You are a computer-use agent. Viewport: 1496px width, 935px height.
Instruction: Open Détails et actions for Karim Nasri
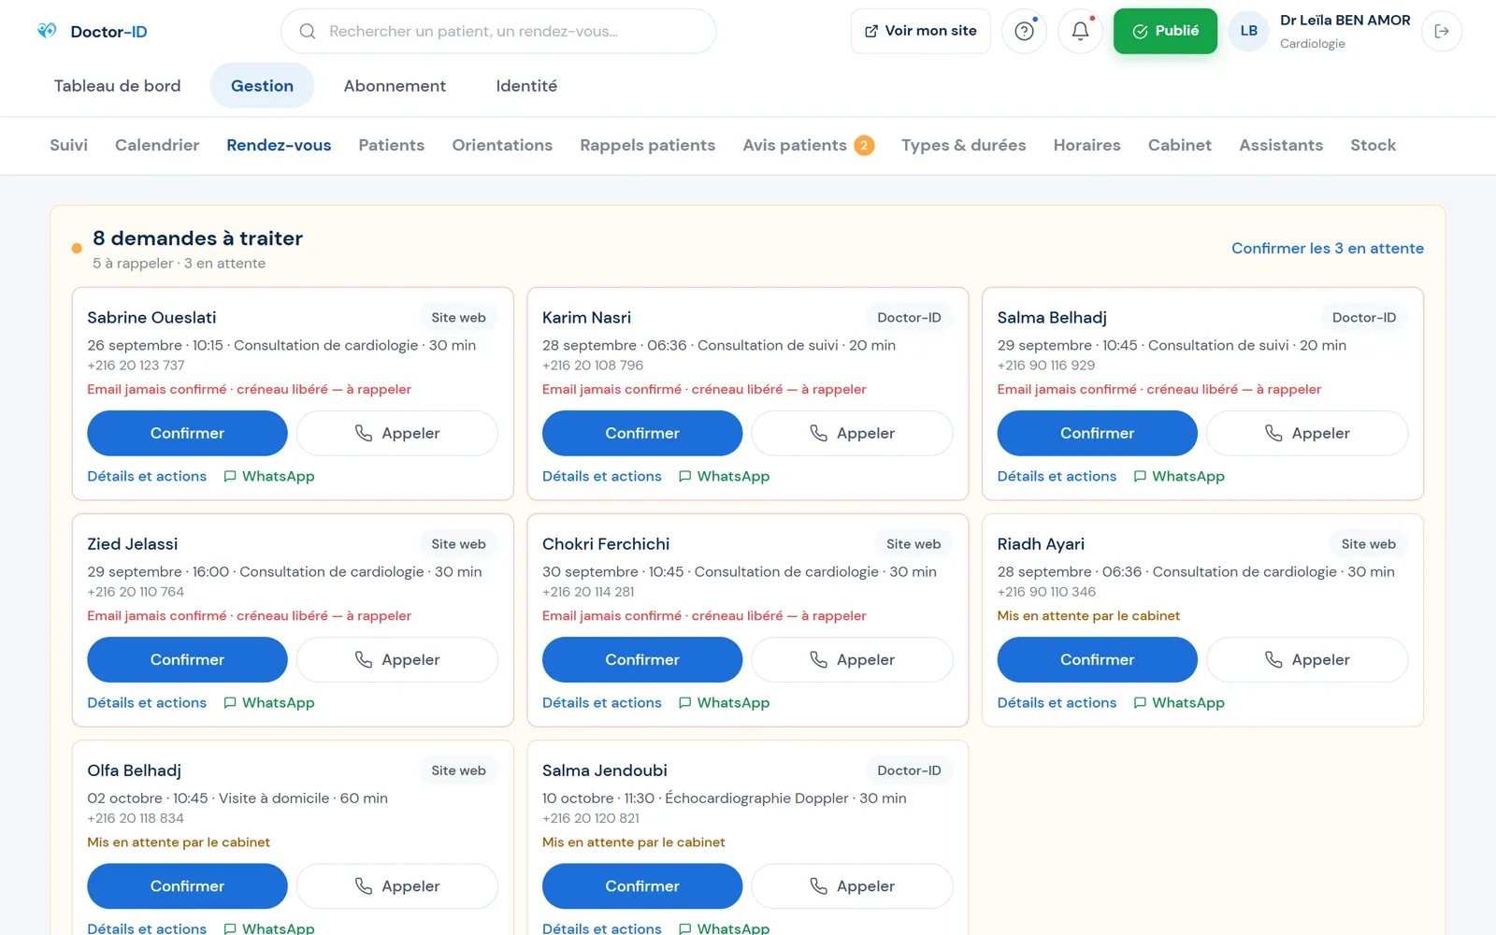pos(602,476)
